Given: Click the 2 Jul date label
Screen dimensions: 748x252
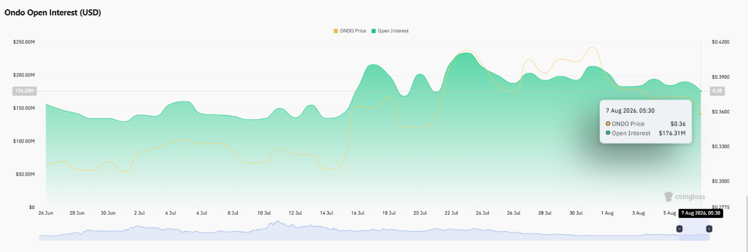Looking at the screenshot, I should 139,212.
